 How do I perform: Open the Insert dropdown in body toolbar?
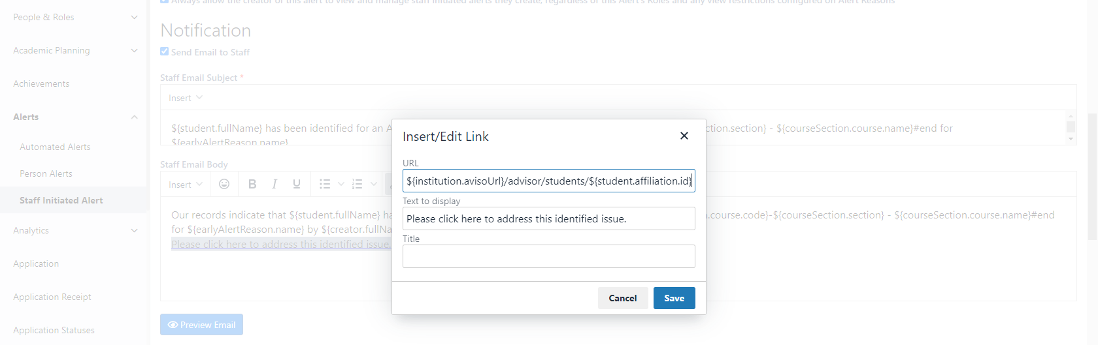[x=186, y=185]
